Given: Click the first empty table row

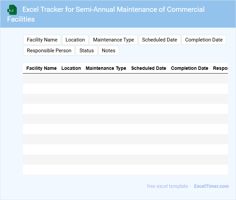Looking at the screenshot, I should pyautogui.click(x=125, y=79).
